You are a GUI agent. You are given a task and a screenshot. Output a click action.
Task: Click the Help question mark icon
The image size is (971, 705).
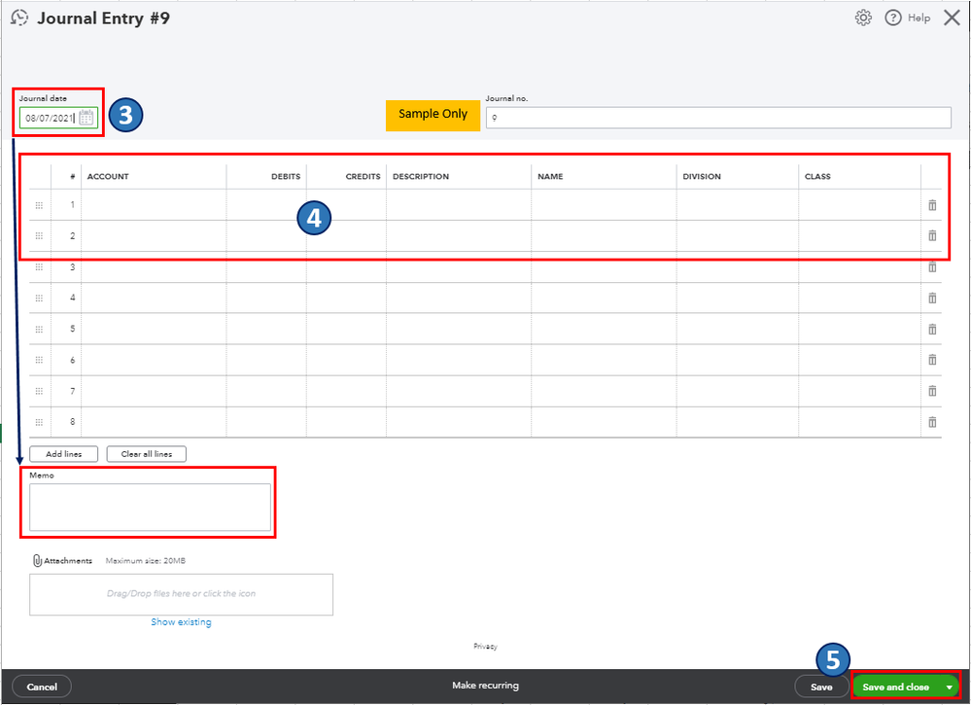(893, 18)
